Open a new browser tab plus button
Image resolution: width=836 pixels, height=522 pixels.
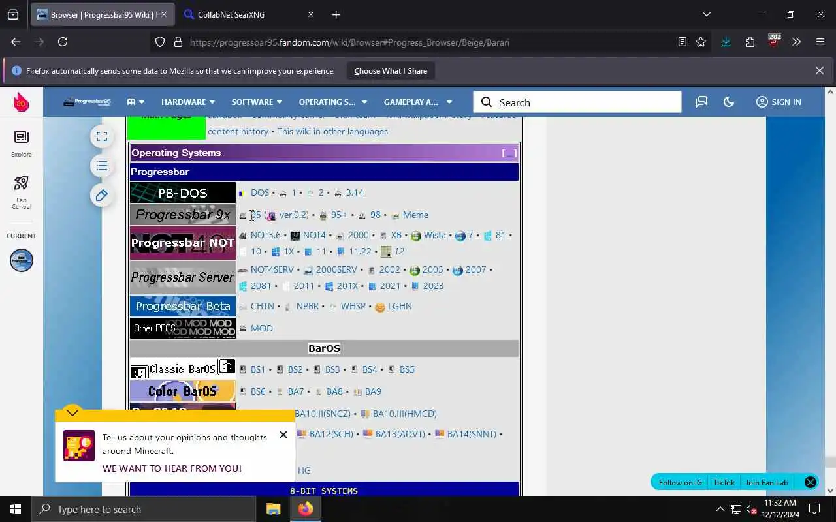pos(336,14)
